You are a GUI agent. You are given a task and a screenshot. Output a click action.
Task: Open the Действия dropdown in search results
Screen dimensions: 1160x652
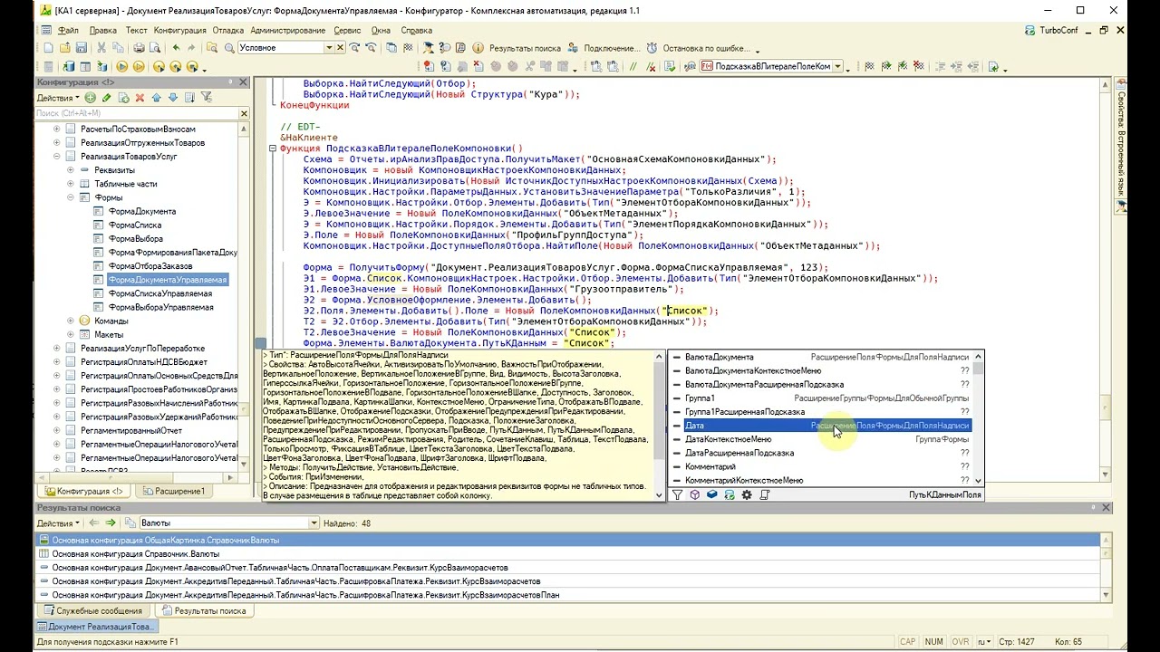tap(58, 523)
